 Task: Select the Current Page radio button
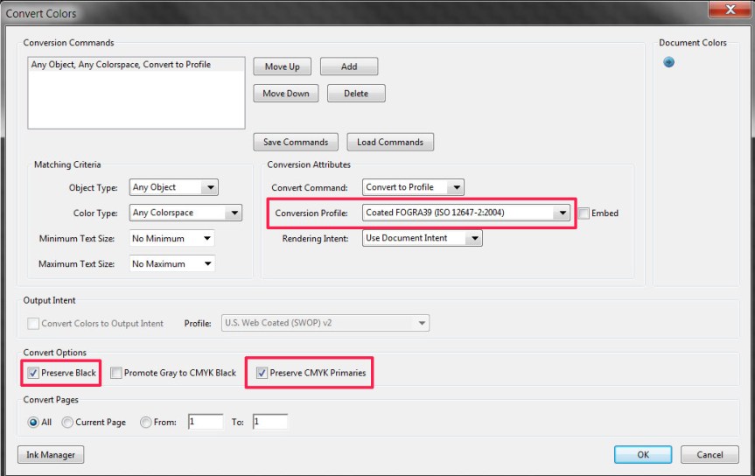pyautogui.click(x=67, y=422)
